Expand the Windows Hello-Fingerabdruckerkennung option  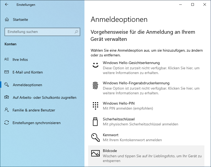point(136,83)
